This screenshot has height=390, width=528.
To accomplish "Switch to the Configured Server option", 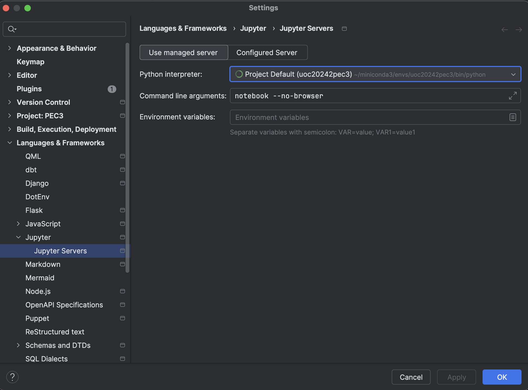I will click(x=267, y=52).
